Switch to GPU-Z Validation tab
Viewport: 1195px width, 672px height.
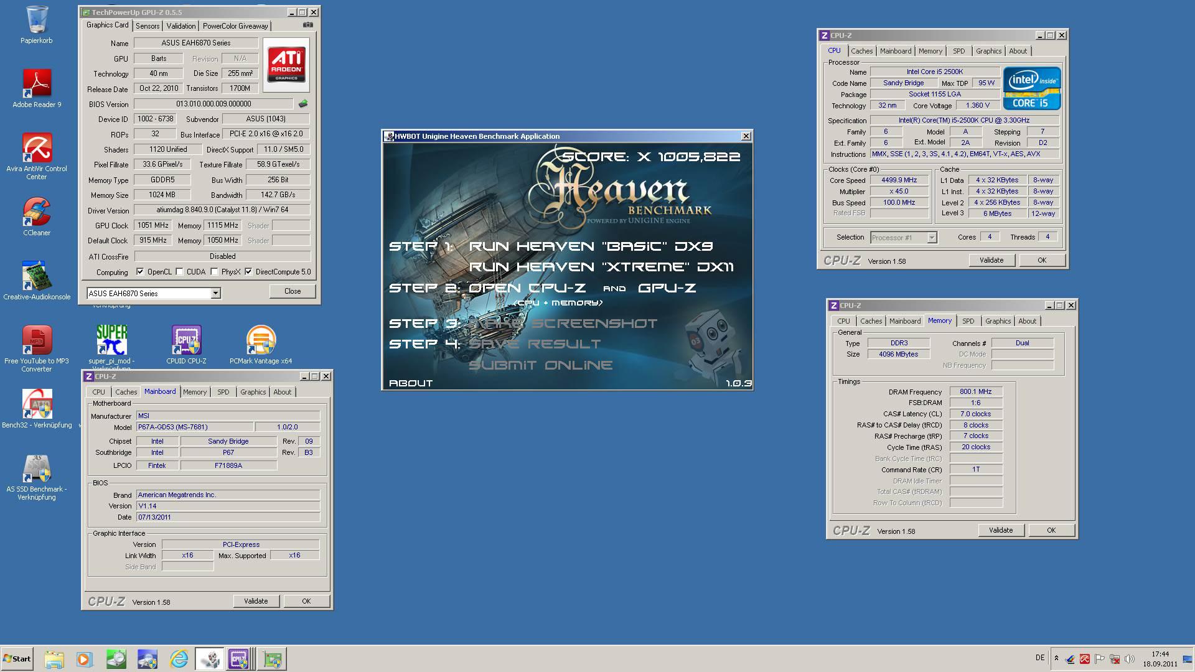click(181, 26)
